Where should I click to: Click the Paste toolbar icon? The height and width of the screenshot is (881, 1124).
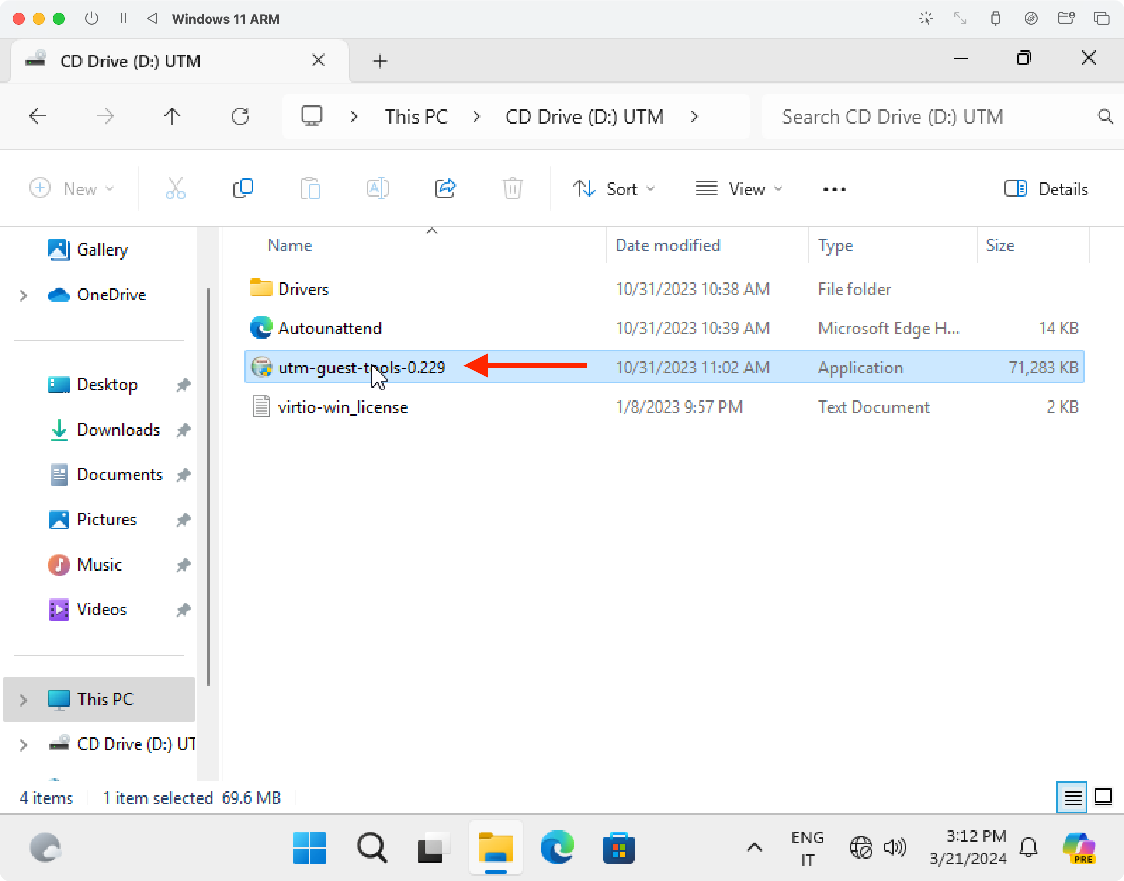(310, 189)
